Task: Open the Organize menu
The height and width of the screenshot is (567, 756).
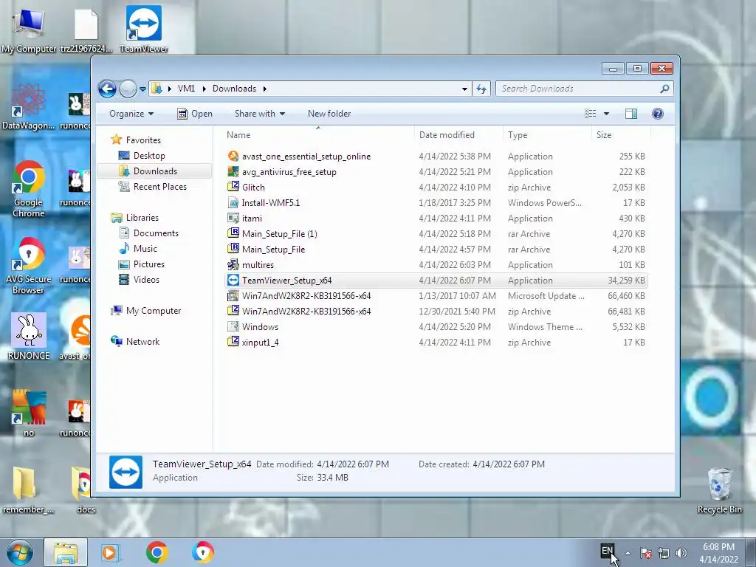Action: tap(131, 114)
